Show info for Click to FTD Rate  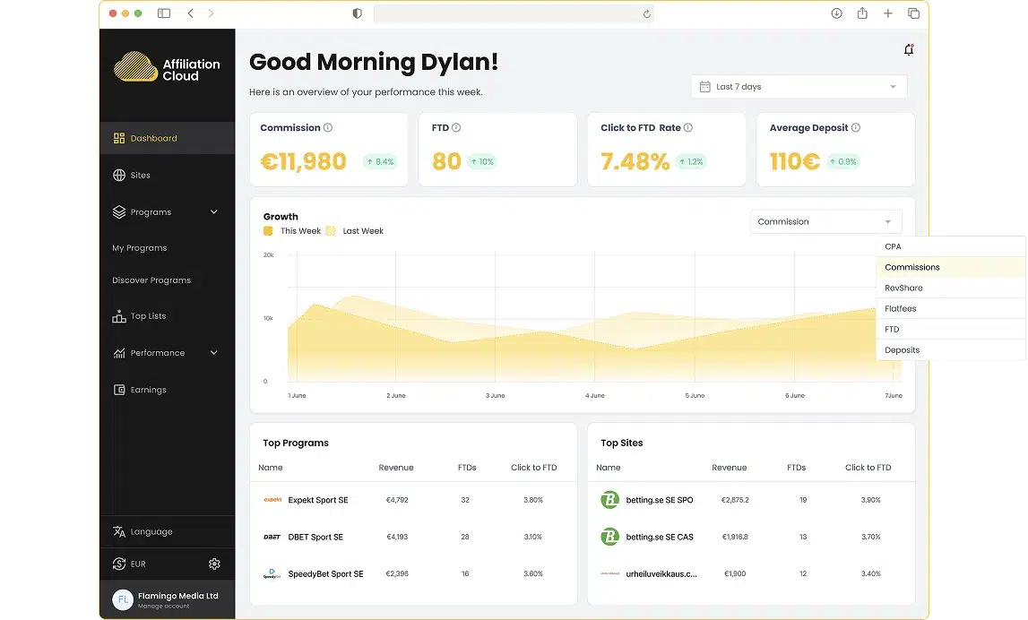click(x=687, y=128)
